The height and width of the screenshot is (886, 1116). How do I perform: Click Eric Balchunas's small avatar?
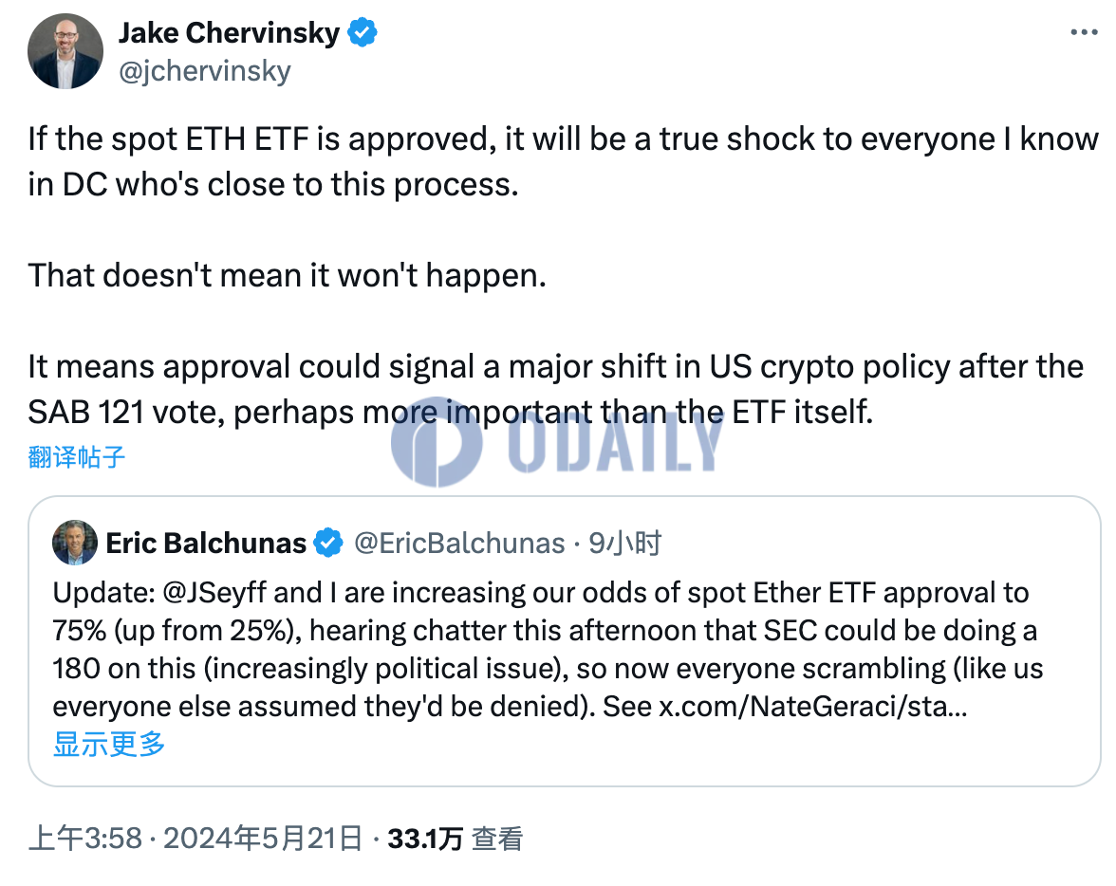point(75,543)
